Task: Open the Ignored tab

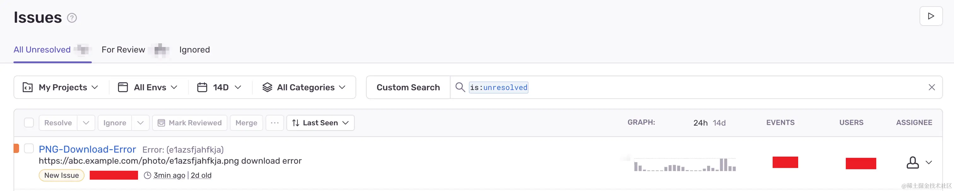Action: tap(194, 49)
